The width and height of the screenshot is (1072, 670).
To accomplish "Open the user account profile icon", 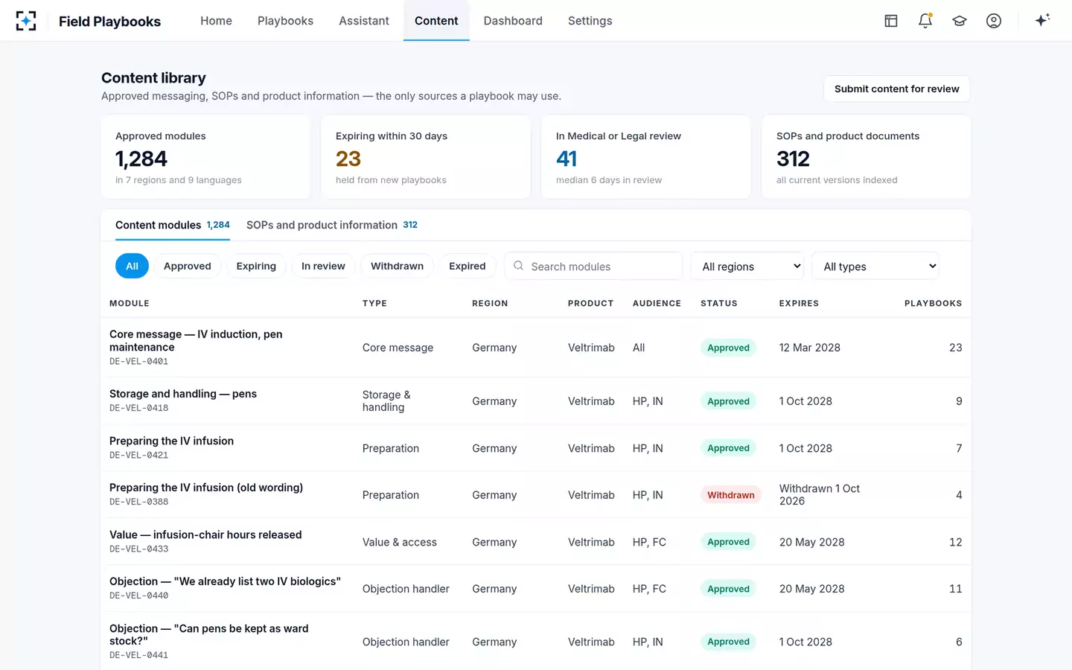I will [994, 21].
